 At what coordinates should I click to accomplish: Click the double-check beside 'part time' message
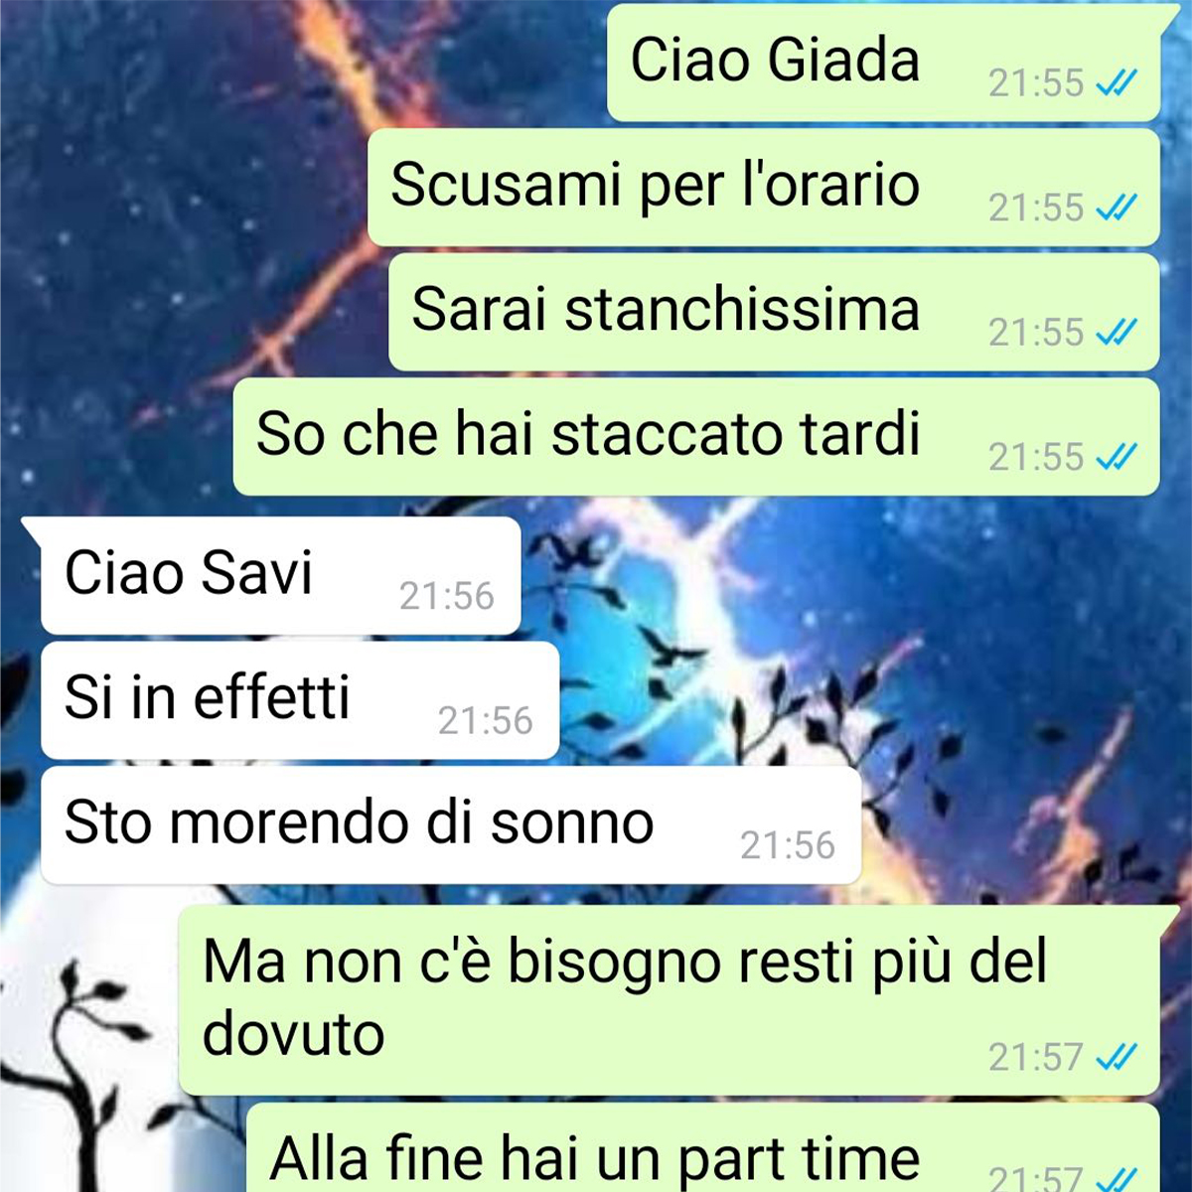[x=1116, y=1179]
